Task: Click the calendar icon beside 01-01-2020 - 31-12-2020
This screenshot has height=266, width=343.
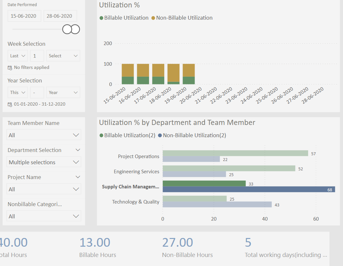Action: pyautogui.click(x=10, y=104)
